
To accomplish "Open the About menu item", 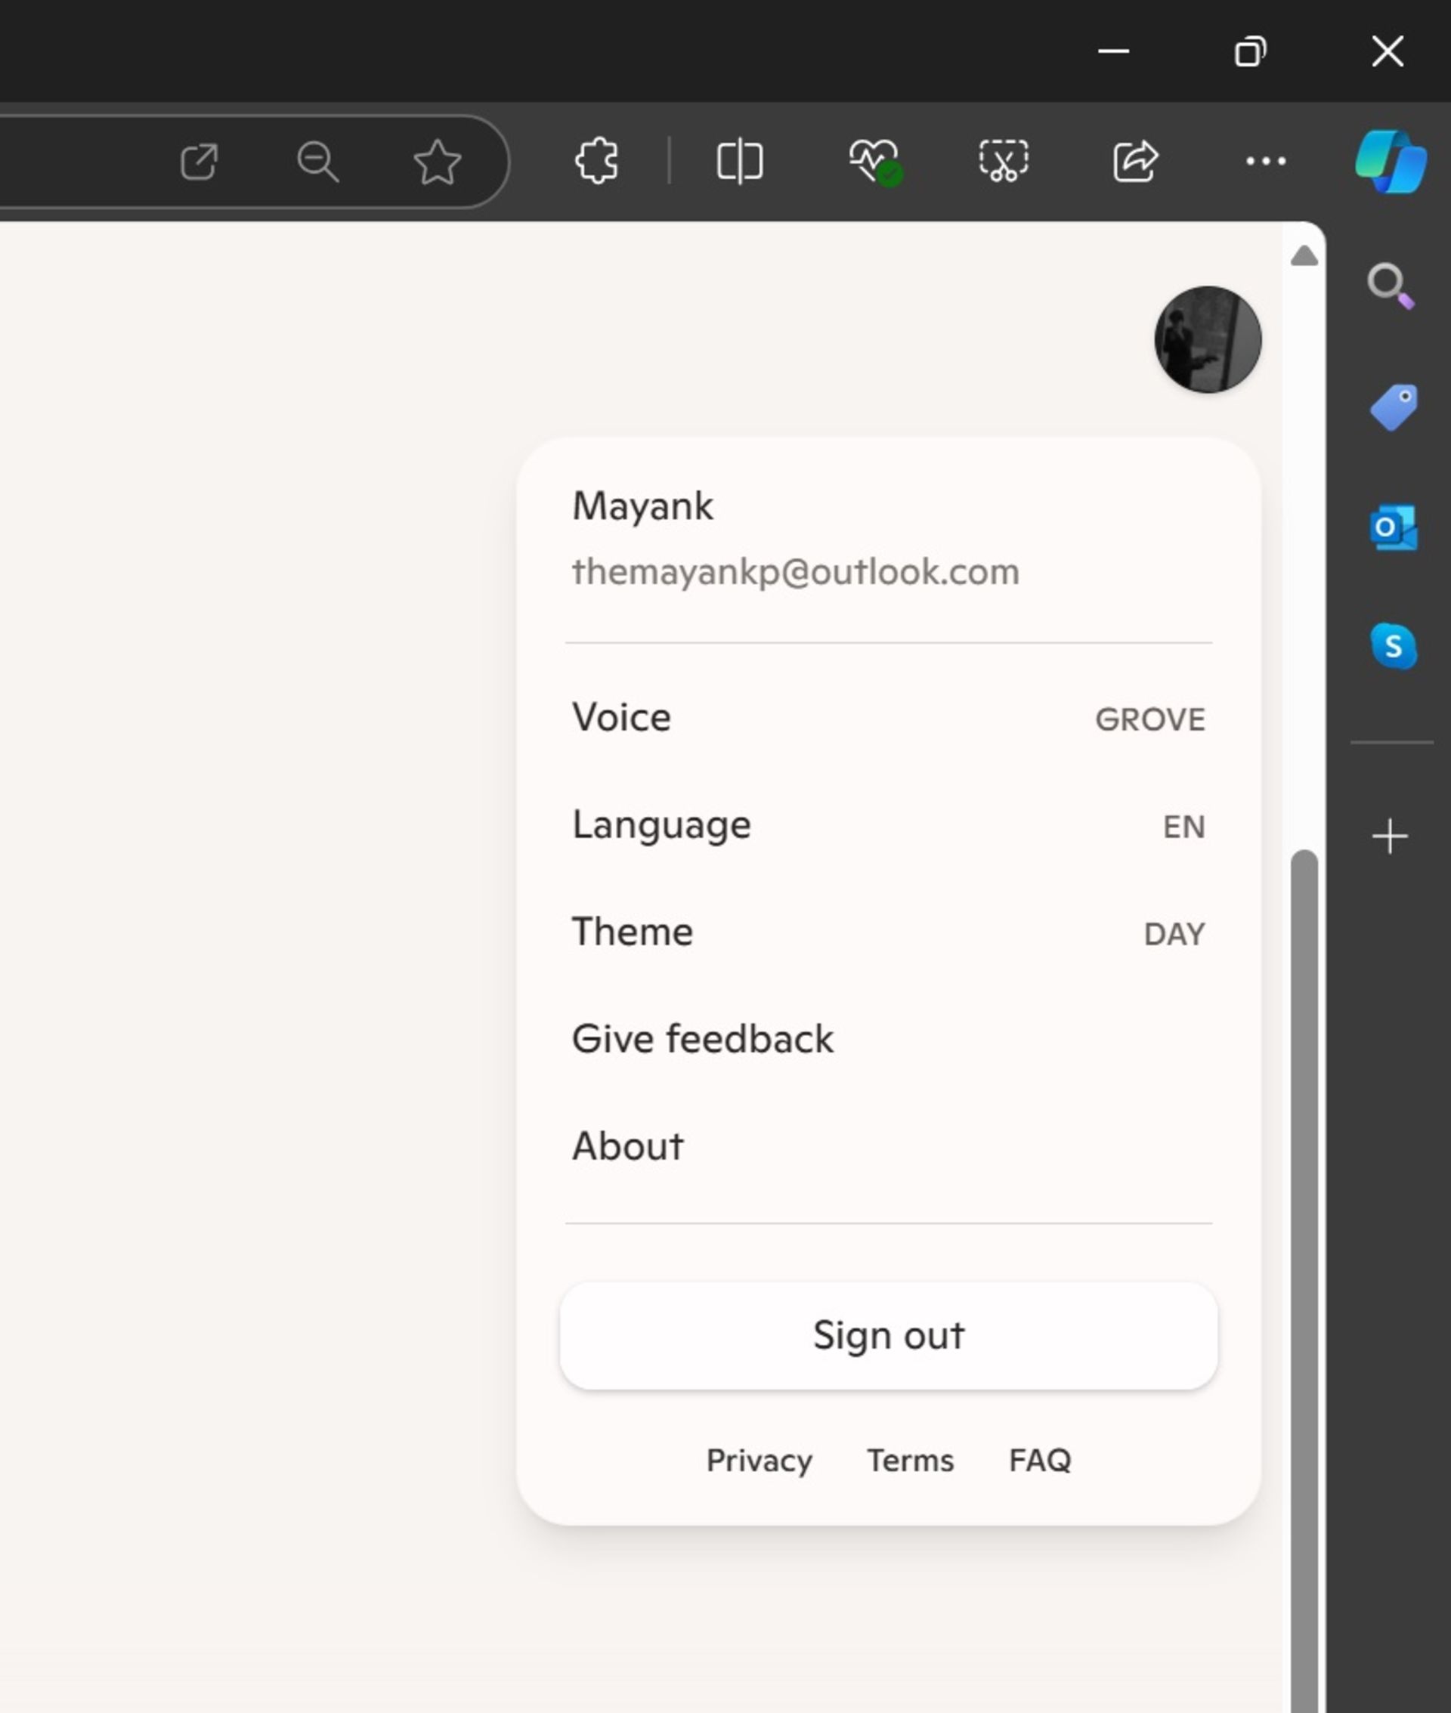I will pyautogui.click(x=627, y=1145).
